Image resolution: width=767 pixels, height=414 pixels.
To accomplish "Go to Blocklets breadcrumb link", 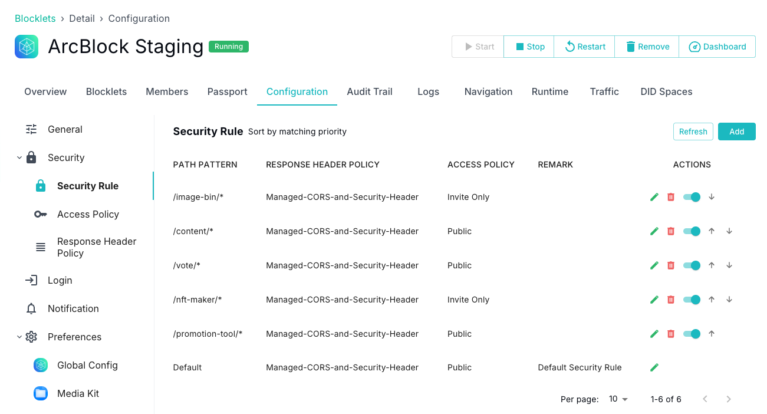I will pyautogui.click(x=35, y=18).
